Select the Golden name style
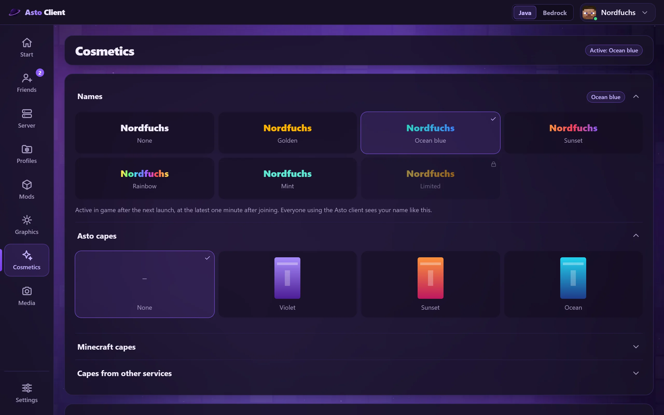 point(287,133)
